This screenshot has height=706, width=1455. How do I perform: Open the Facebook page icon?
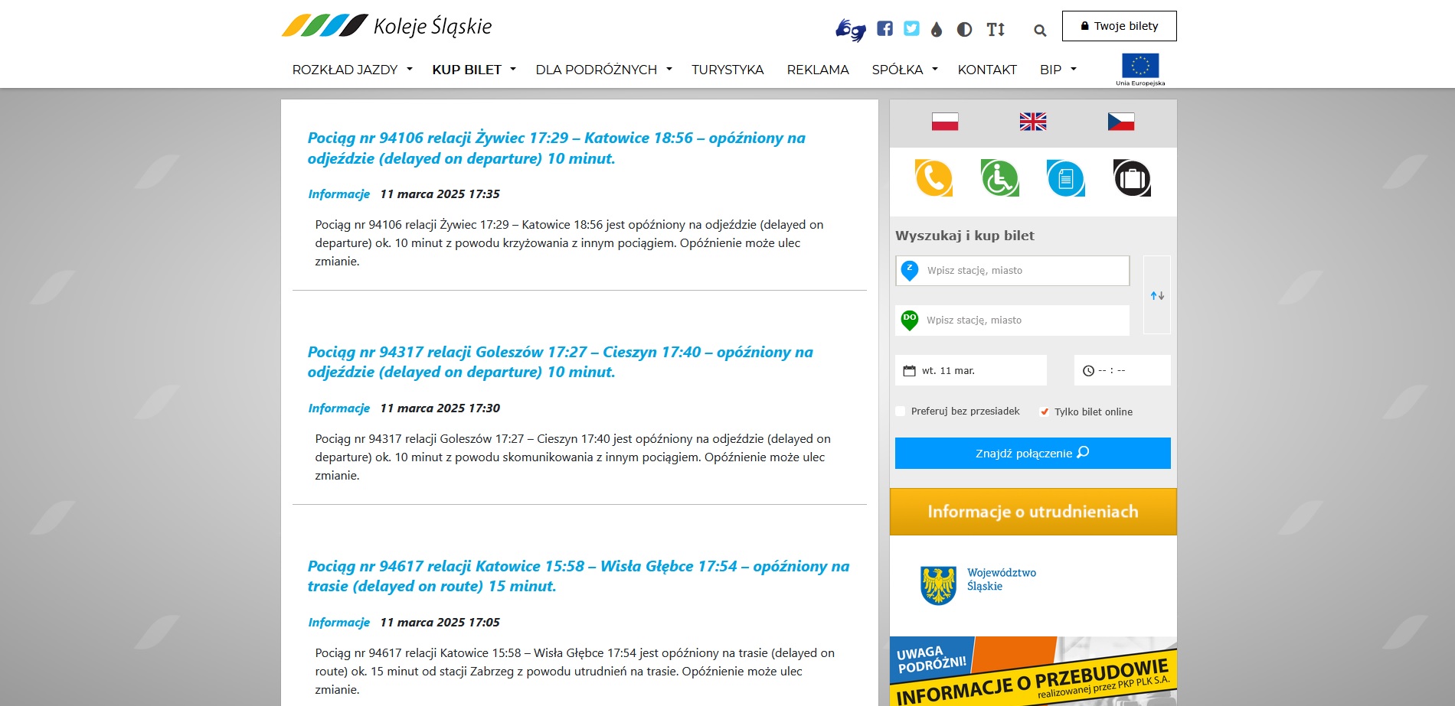tap(884, 29)
